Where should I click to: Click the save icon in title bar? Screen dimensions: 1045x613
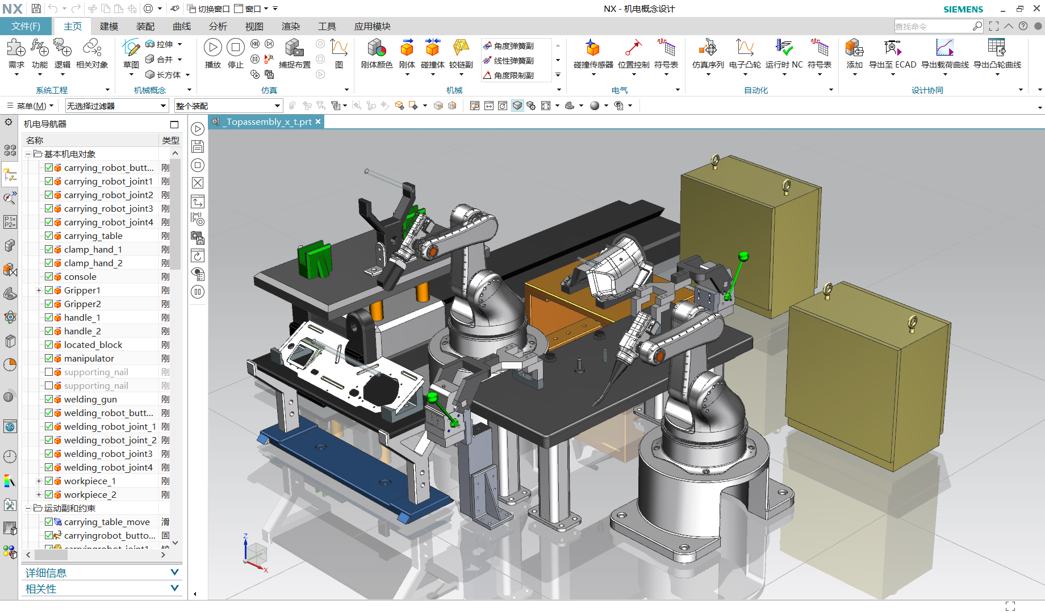click(36, 9)
